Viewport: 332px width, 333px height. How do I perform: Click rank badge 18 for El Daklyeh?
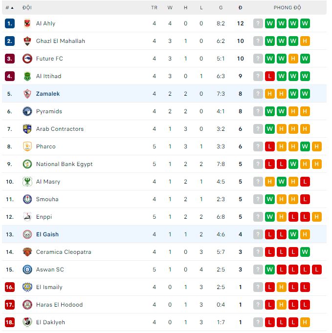coord(10,322)
